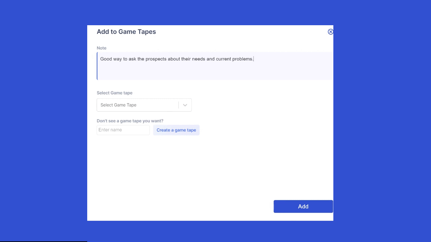Click the 'Select Game Tape' placeholder text
431x242 pixels.
pos(118,105)
